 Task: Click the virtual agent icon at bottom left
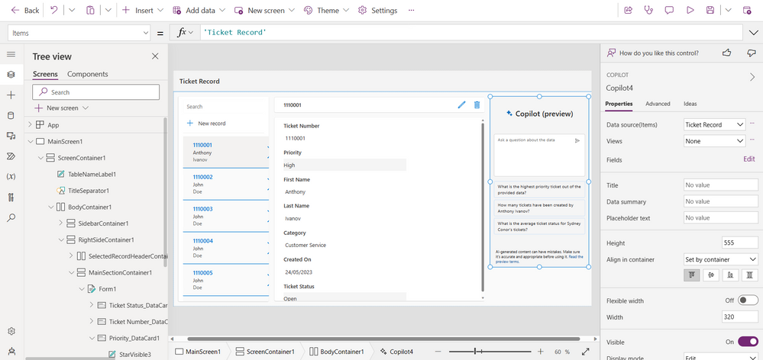click(x=11, y=351)
